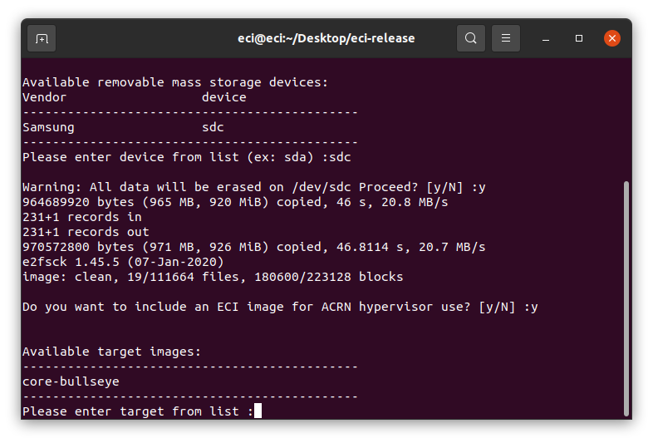Click the vertical scrollbar thumb
Image resolution: width=653 pixels, height=443 pixels.
tap(626, 298)
